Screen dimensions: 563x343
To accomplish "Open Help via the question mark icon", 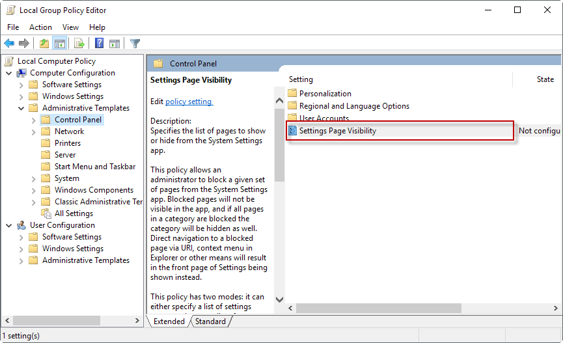I will point(99,44).
